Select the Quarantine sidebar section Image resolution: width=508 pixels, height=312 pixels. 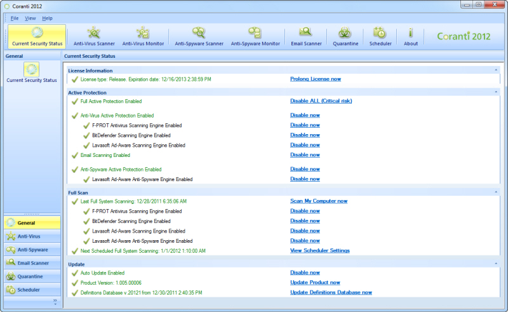(32, 276)
